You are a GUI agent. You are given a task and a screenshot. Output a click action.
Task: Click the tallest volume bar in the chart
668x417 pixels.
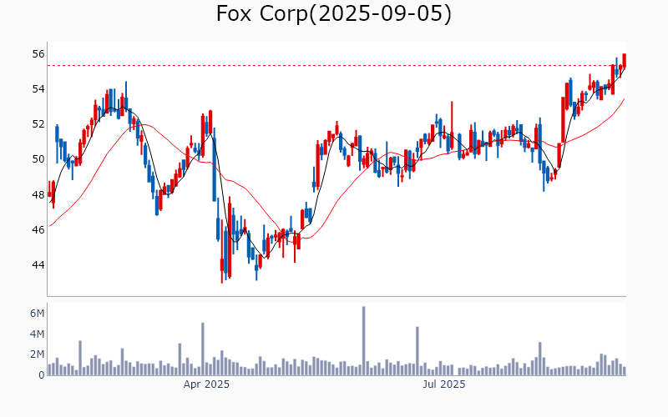tap(364, 340)
